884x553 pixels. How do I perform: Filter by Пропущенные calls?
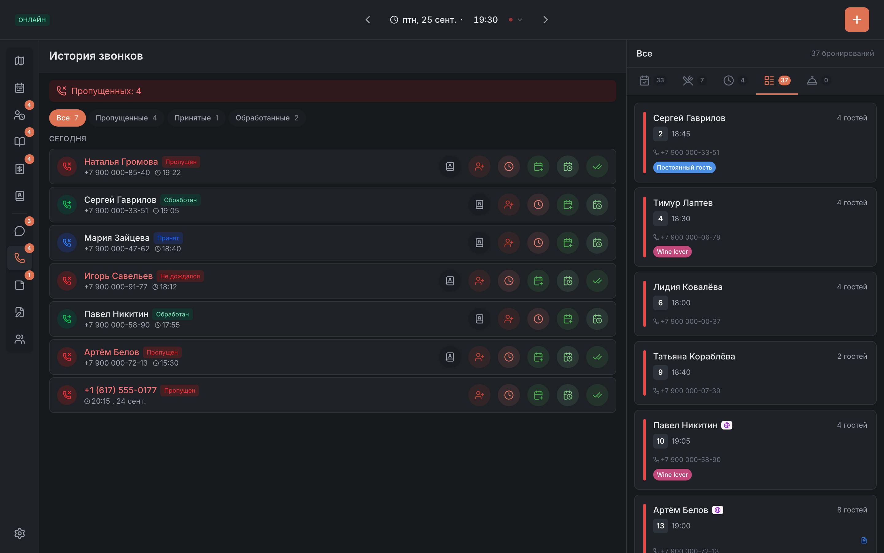126,118
